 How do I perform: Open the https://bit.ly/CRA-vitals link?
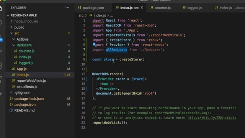pos(212,118)
